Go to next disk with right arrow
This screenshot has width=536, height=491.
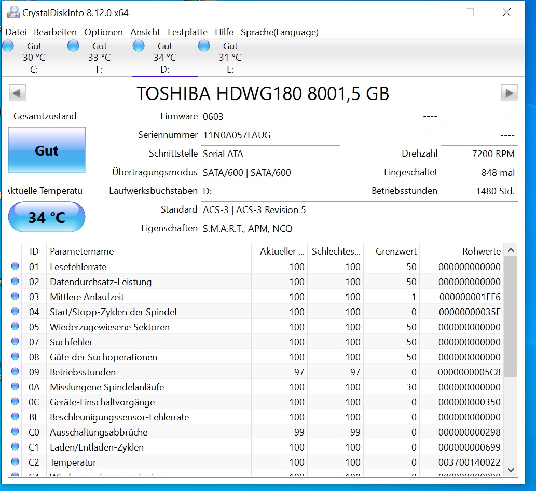pos(509,93)
